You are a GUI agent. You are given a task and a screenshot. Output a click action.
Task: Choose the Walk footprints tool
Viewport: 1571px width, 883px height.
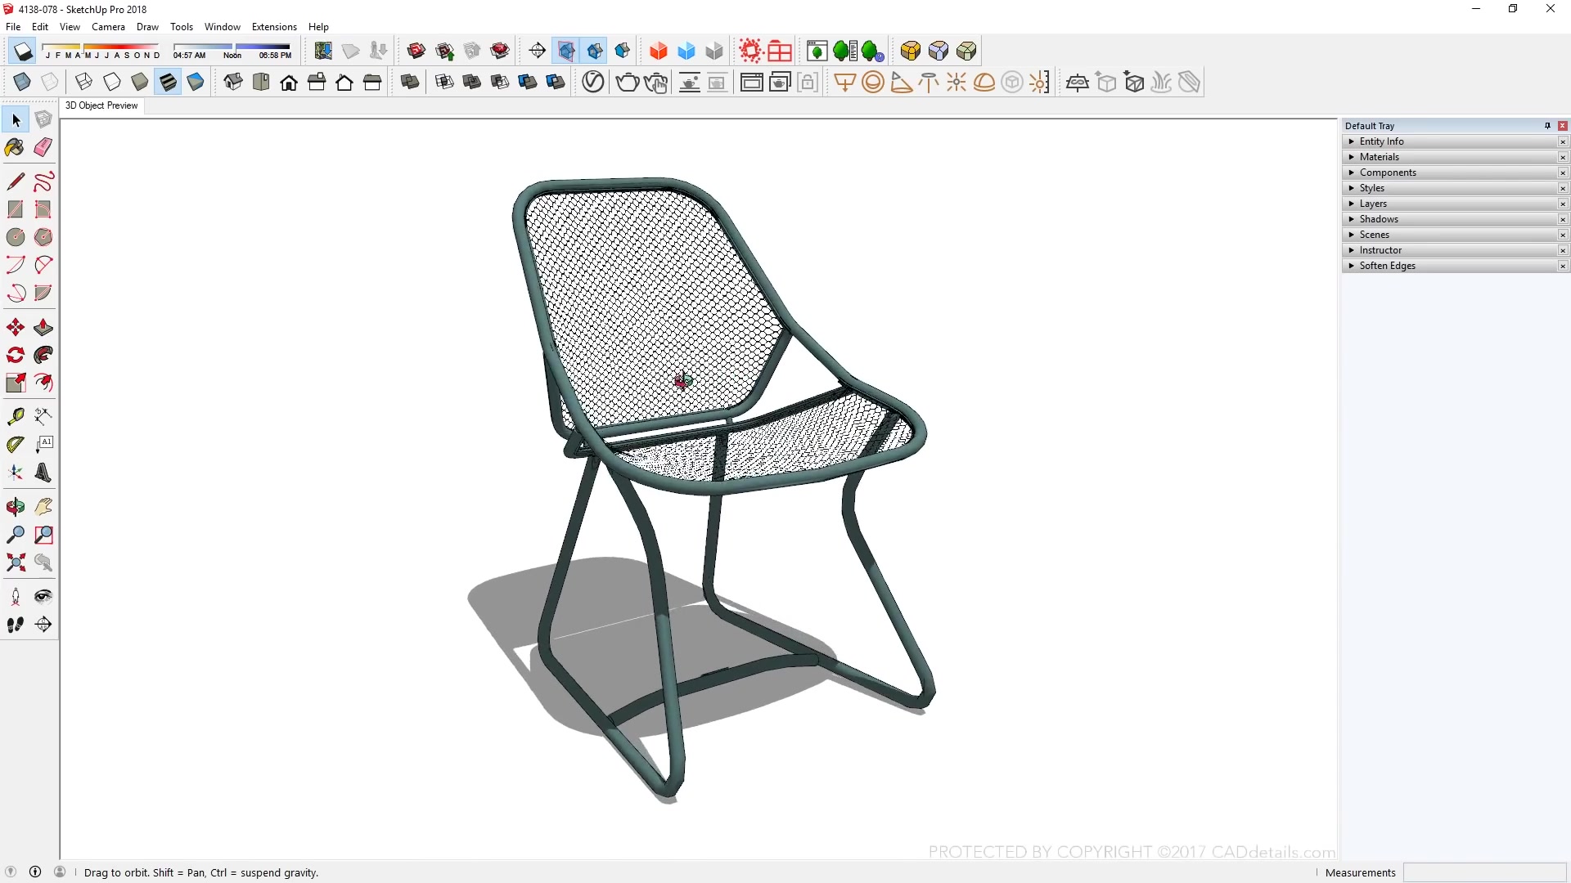click(16, 625)
